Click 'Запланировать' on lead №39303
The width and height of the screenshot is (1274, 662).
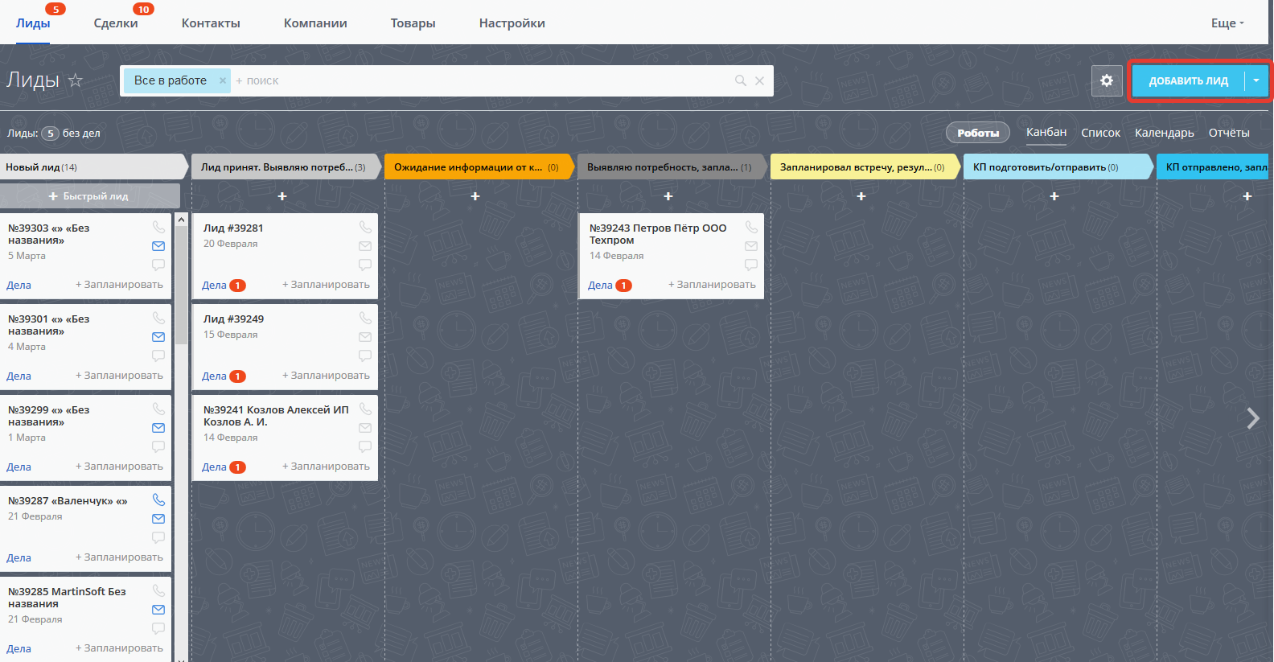click(x=119, y=285)
